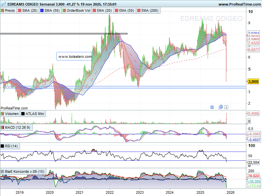Click the candlestick icon beside the chart title
The image size is (262, 196).
click(3, 5)
